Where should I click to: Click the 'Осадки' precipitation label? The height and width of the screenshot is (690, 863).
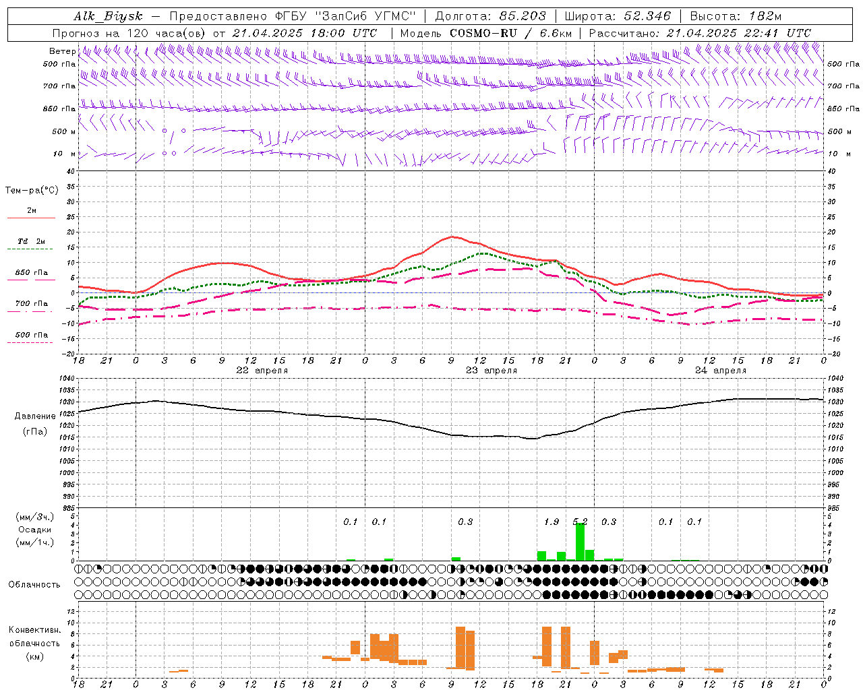coord(34,530)
